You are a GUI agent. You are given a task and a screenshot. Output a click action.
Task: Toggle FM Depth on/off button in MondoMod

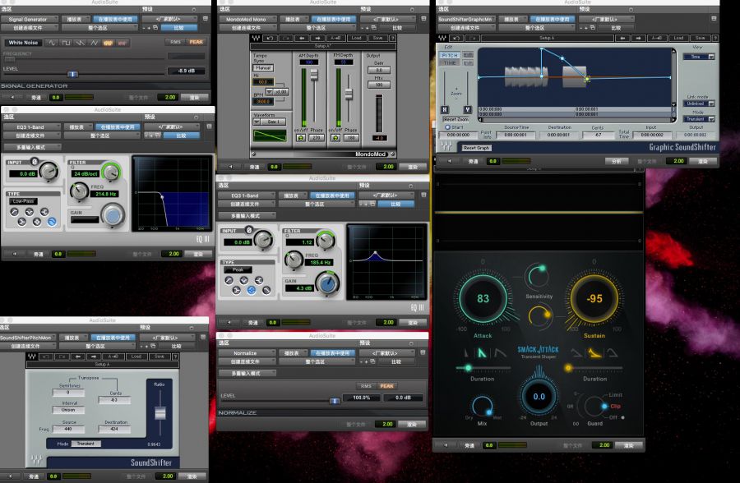[x=335, y=138]
